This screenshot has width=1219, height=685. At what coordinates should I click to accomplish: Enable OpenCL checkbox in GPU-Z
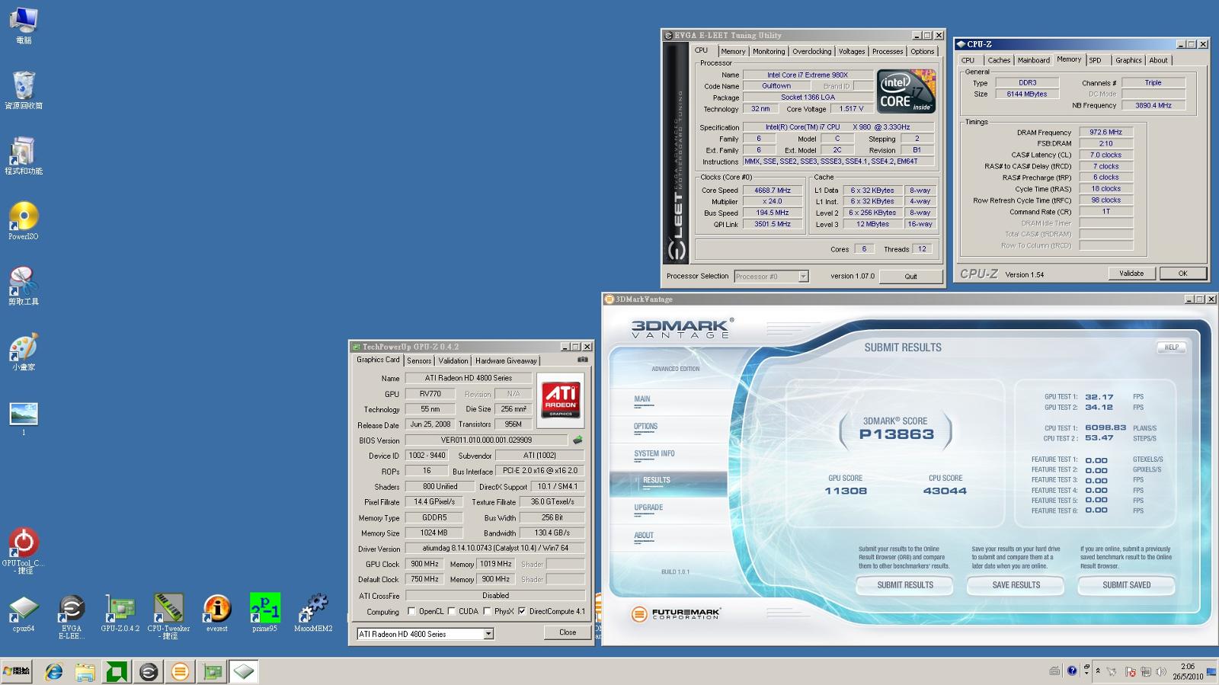(x=412, y=611)
